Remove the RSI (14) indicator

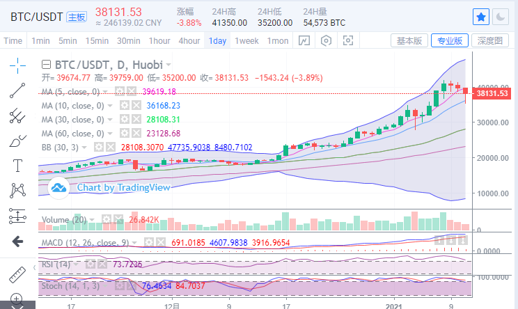(102, 264)
